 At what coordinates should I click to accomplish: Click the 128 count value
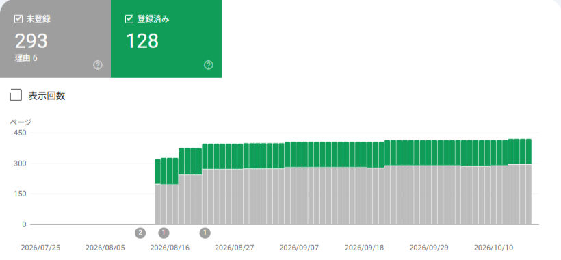142,41
